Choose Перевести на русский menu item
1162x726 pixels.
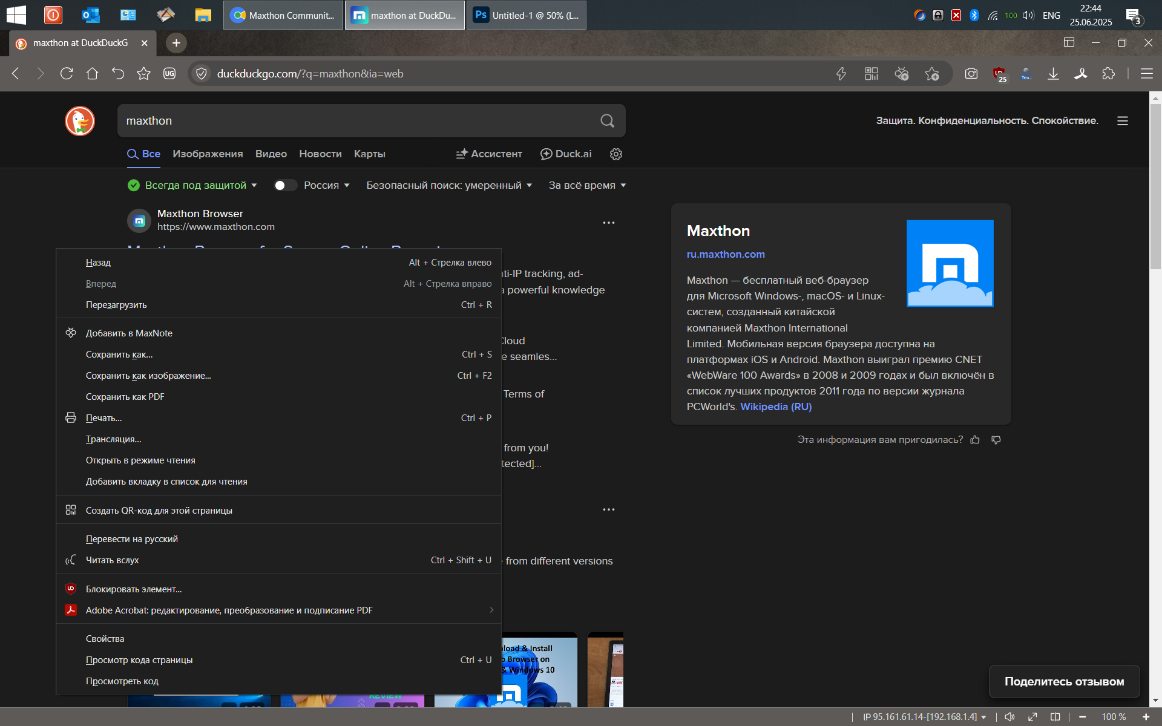[278, 539]
